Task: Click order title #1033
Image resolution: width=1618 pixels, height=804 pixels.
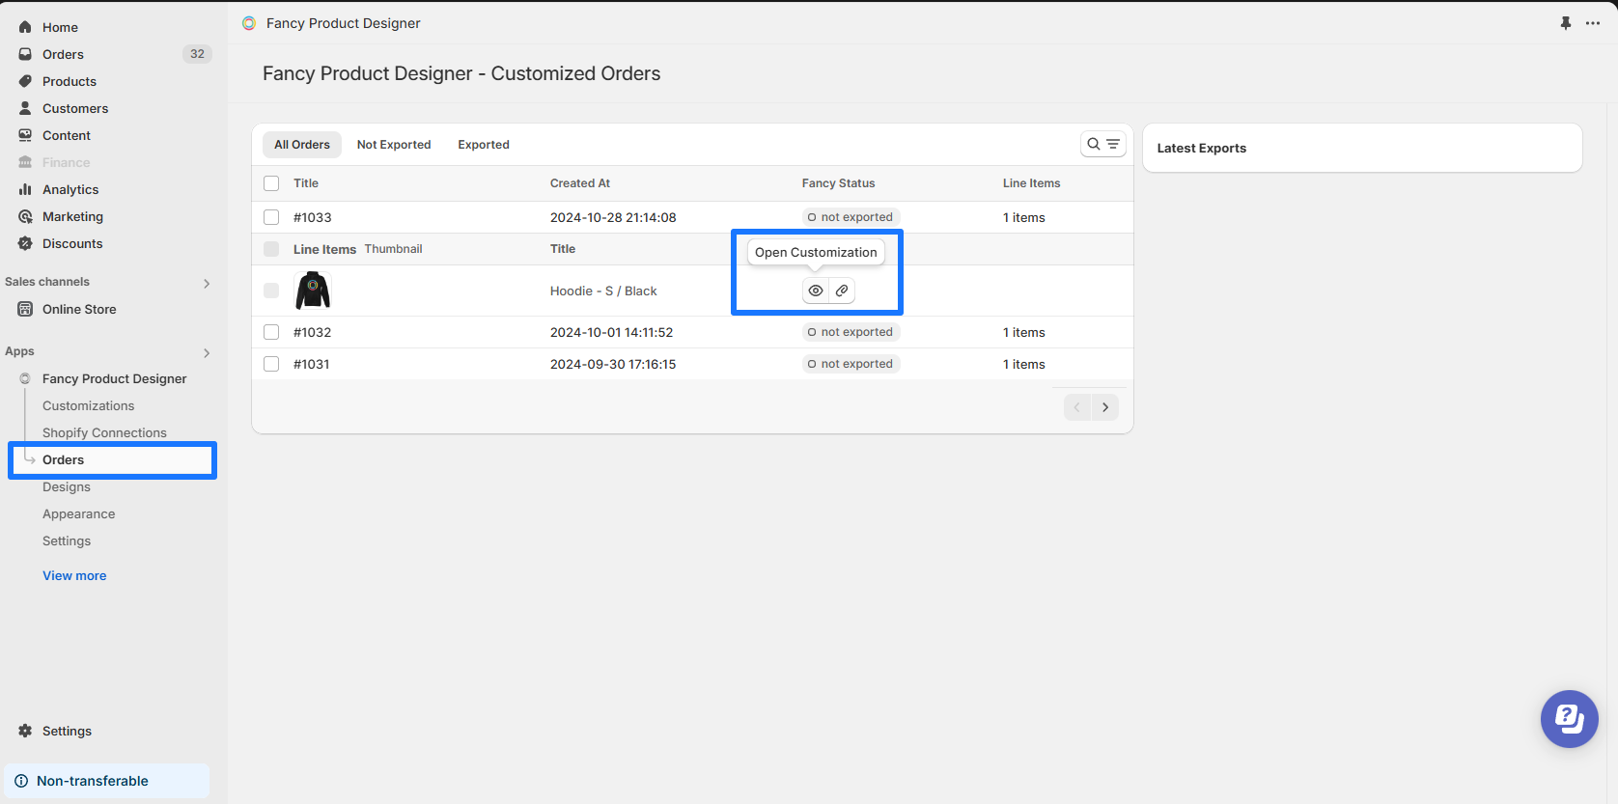Action: (x=313, y=217)
